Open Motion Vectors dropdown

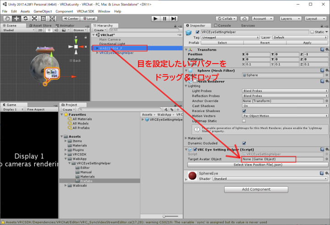(285, 116)
